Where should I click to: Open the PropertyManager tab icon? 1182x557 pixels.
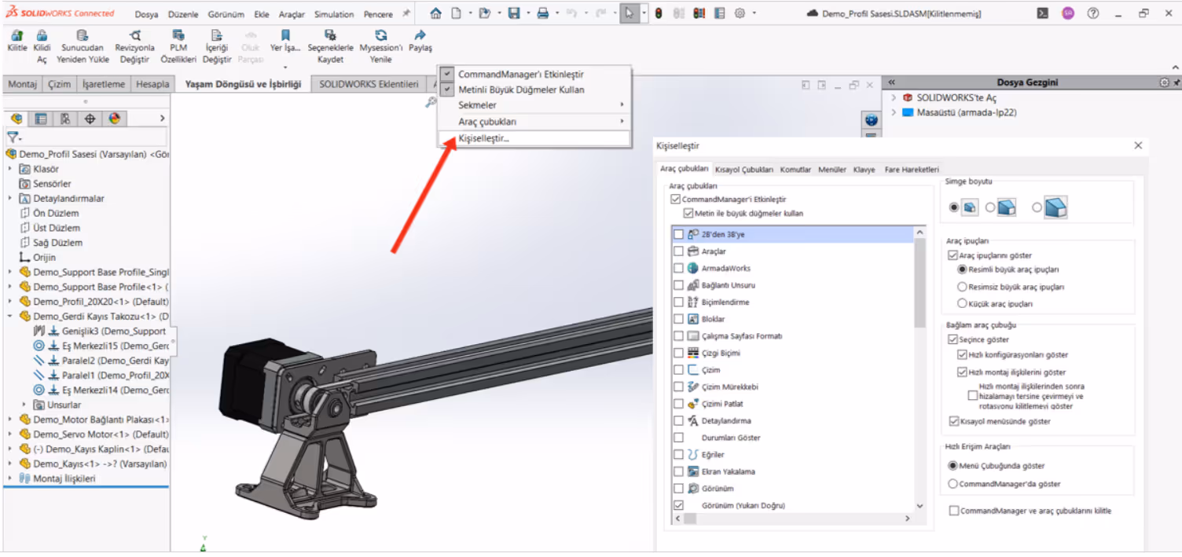coord(41,119)
